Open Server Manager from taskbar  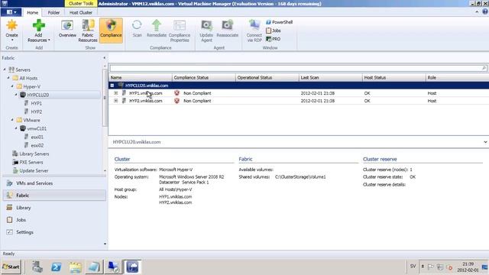pyautogui.click(x=37, y=267)
